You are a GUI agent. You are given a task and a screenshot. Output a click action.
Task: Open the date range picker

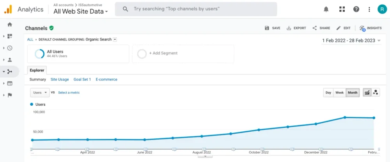point(351,40)
